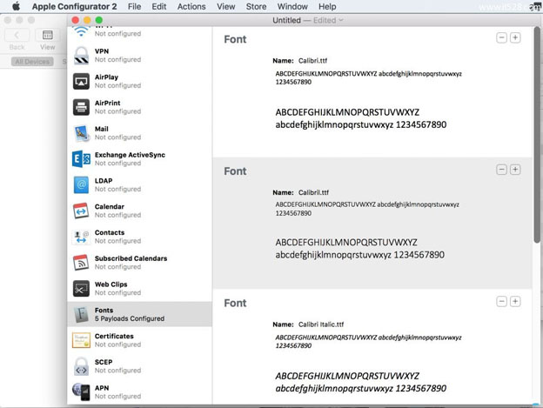Select the Web Clips scissors icon

coord(82,289)
